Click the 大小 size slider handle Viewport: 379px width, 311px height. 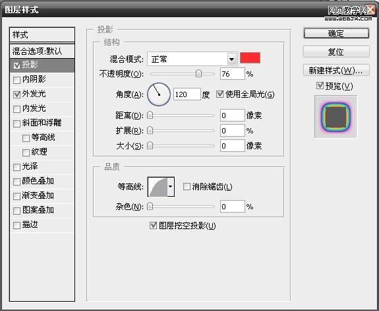pyautogui.click(x=150, y=145)
